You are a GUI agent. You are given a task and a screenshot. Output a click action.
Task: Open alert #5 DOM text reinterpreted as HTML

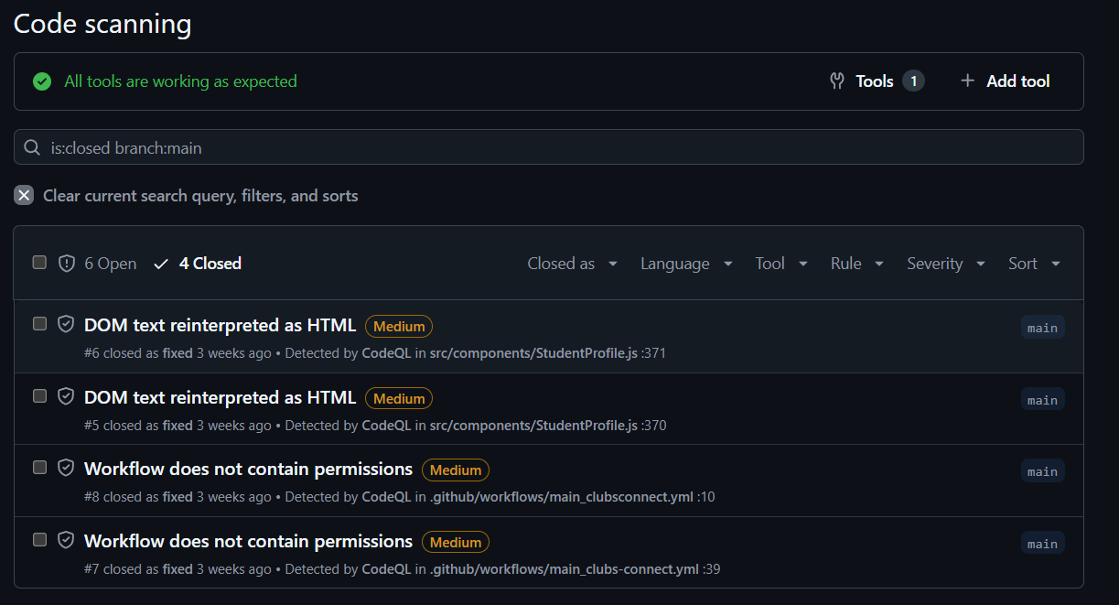click(x=220, y=397)
